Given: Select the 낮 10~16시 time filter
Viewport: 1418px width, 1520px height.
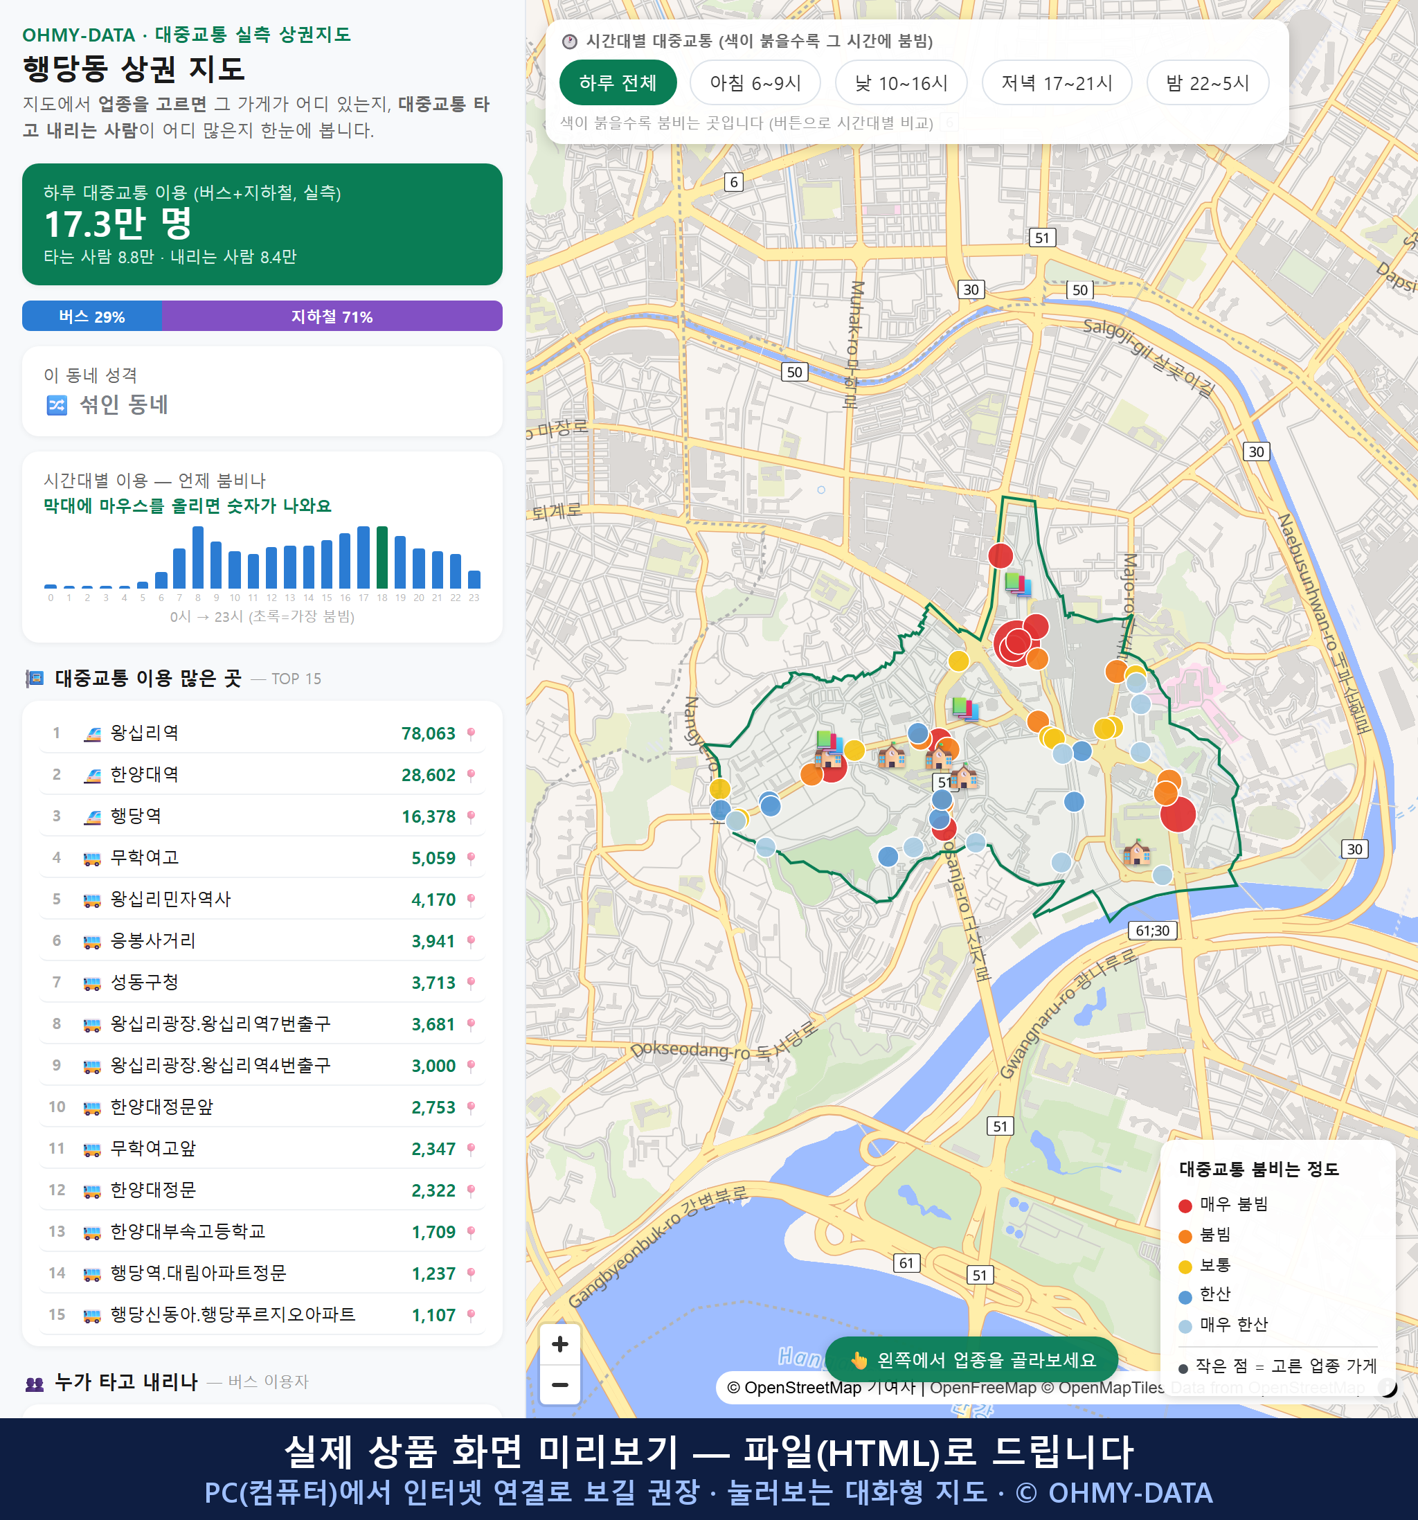Looking at the screenshot, I should (x=901, y=82).
